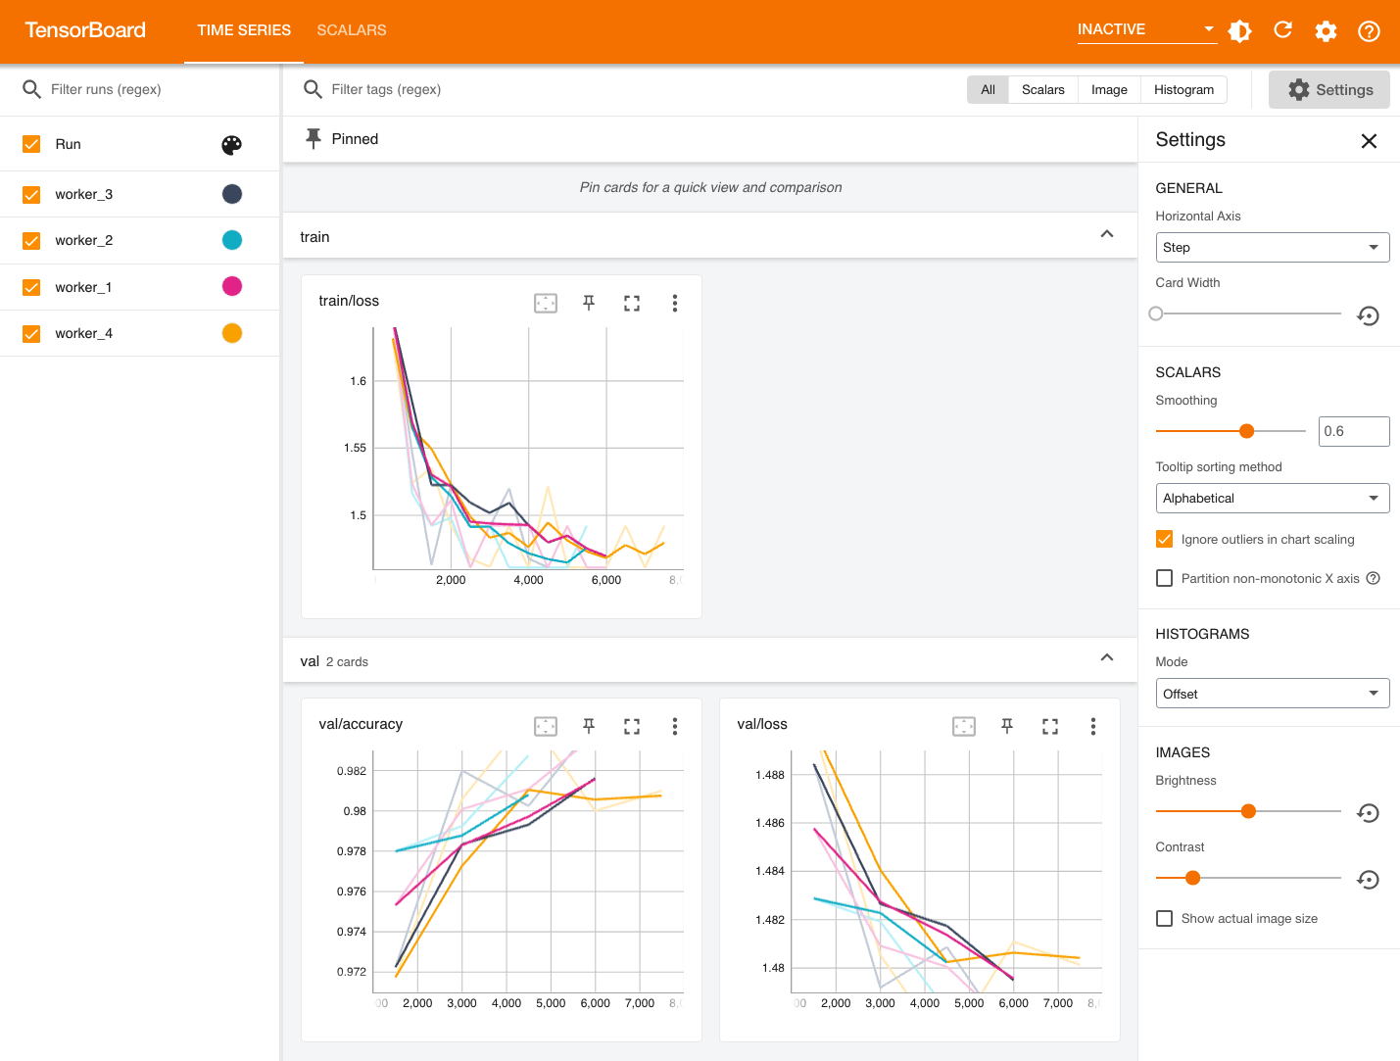Open val/accuracy card more options menu
The width and height of the screenshot is (1400, 1061).
tap(675, 726)
